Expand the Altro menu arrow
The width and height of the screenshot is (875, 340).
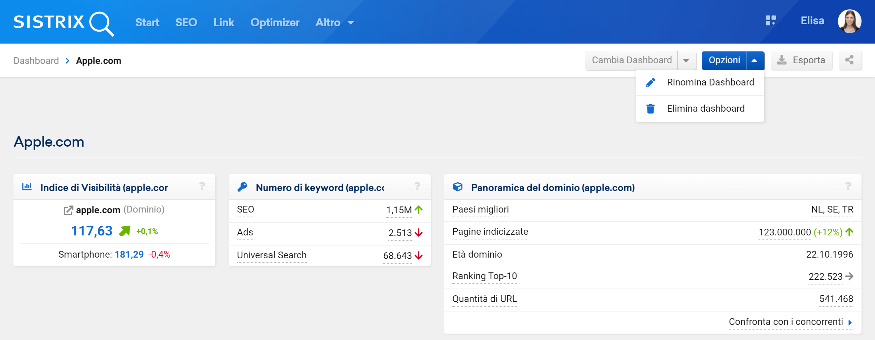click(351, 23)
